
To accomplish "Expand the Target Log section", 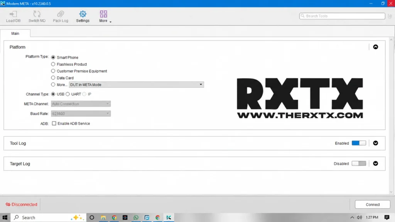I will [375, 163].
